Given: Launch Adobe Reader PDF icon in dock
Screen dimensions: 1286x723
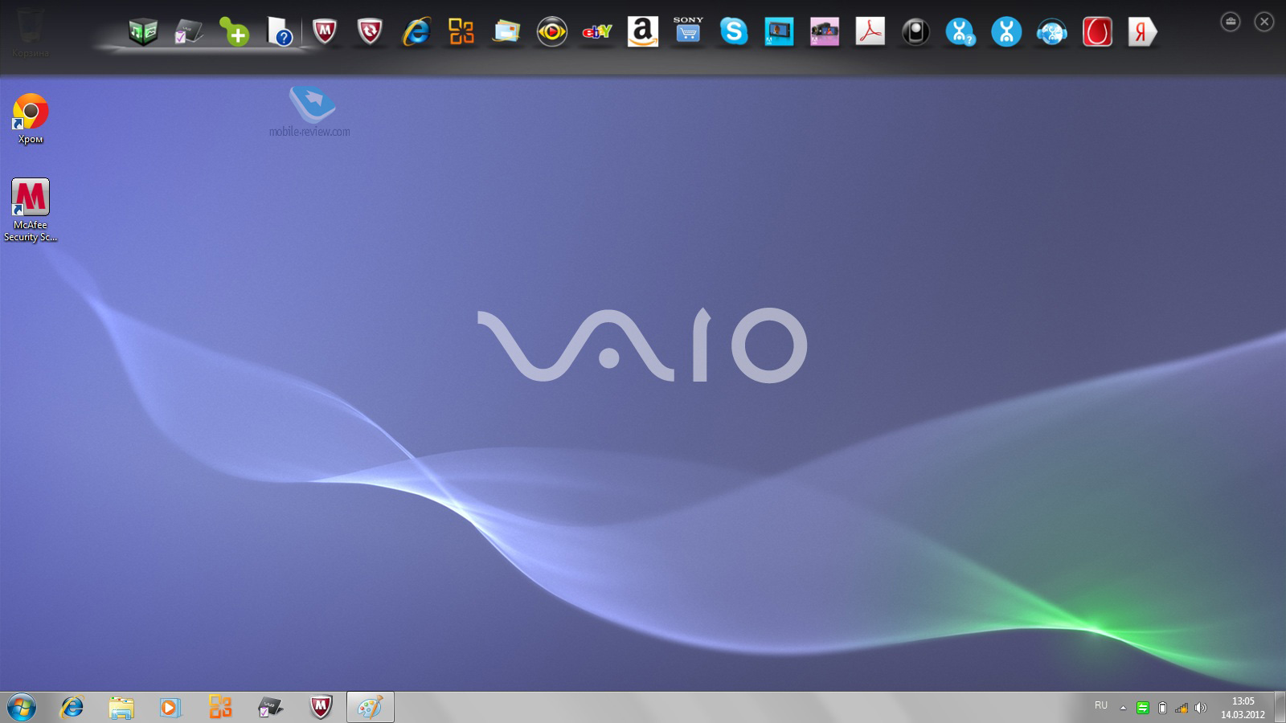Looking at the screenshot, I should click(870, 32).
